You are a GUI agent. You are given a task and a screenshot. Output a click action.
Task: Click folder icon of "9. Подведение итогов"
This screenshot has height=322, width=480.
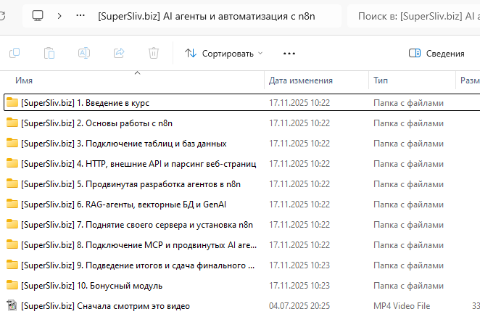pyautogui.click(x=12, y=265)
